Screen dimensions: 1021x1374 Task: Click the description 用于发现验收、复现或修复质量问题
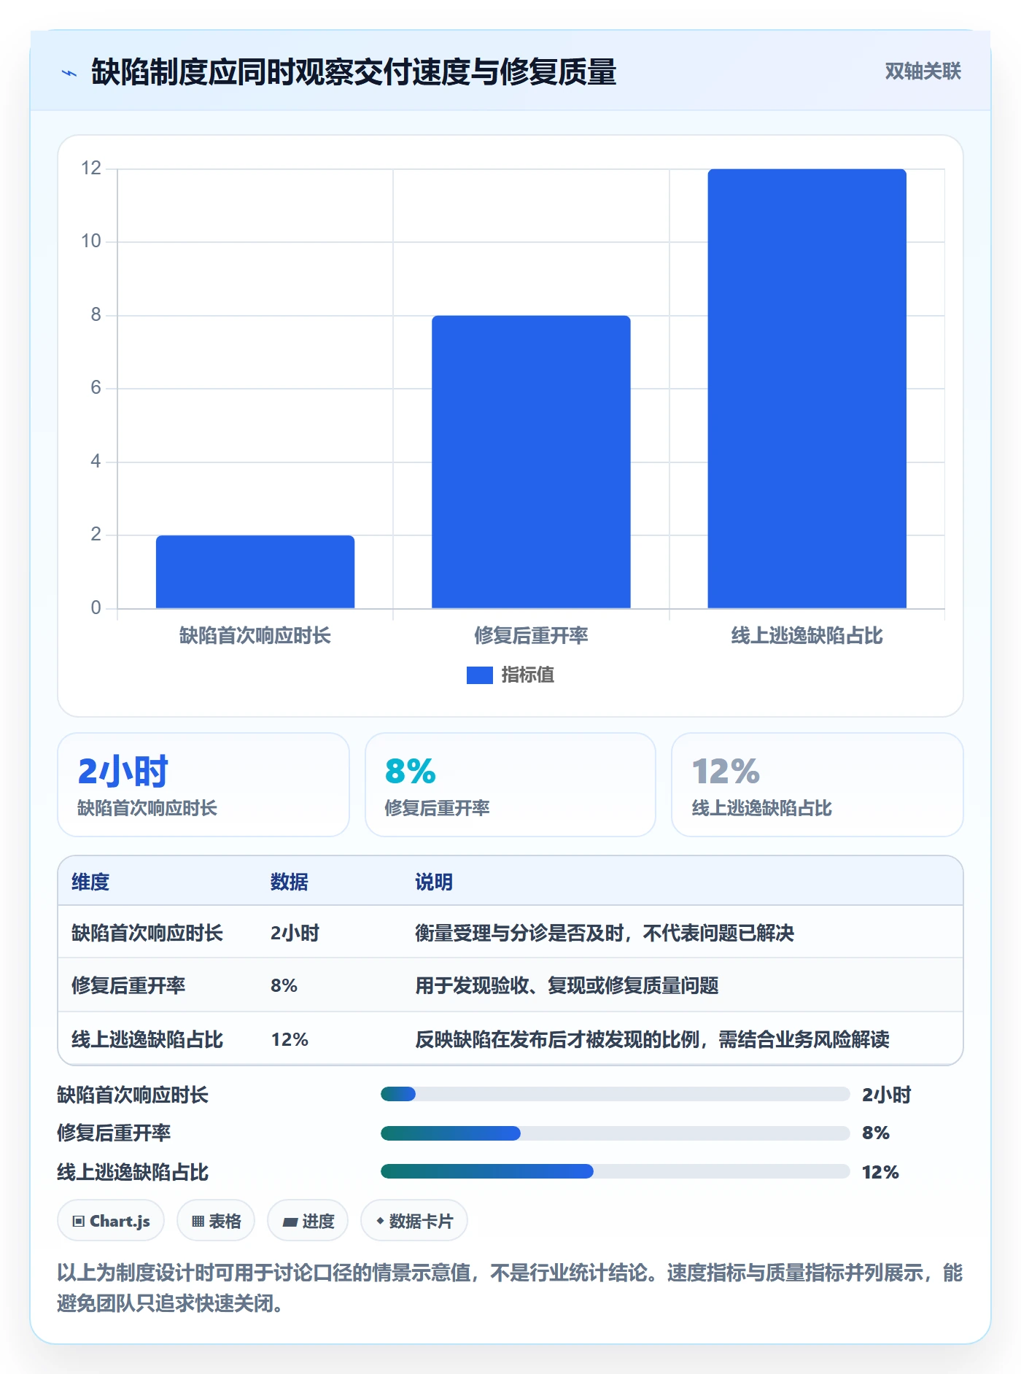tap(567, 985)
